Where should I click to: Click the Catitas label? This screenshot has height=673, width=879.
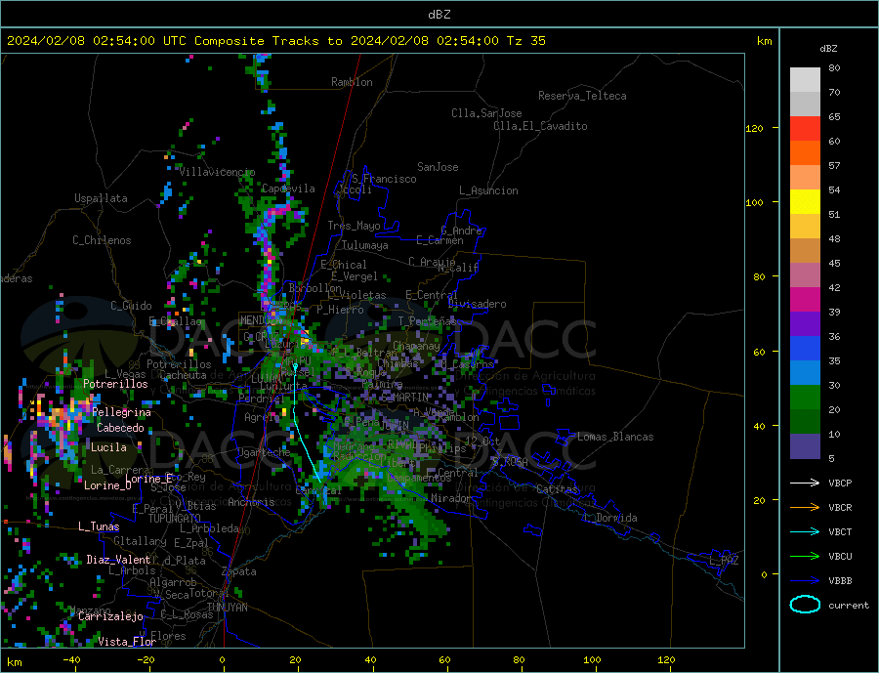click(557, 489)
